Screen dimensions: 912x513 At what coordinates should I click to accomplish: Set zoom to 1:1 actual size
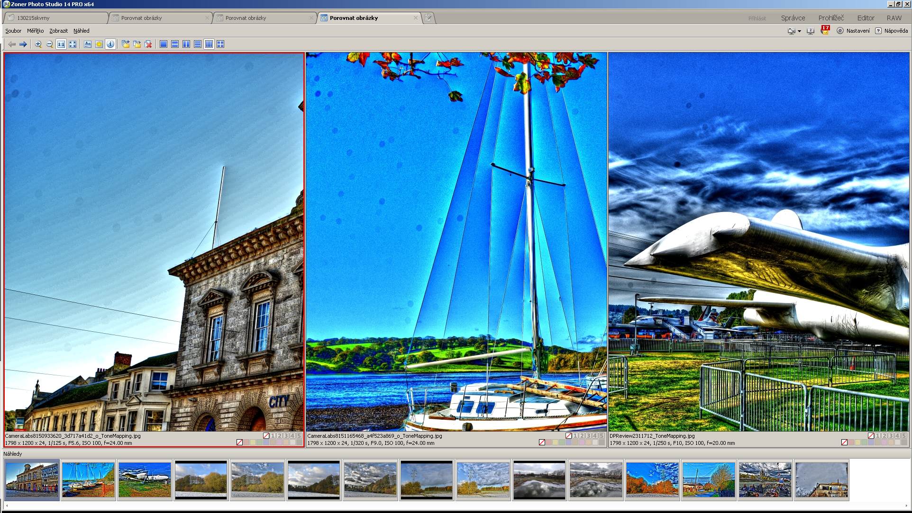61,44
